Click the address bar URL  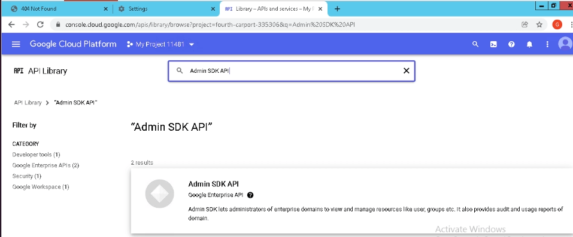210,25
